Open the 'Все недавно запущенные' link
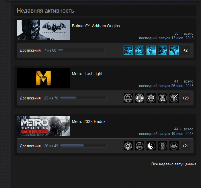The height and width of the screenshot is (188, 201). (174, 164)
